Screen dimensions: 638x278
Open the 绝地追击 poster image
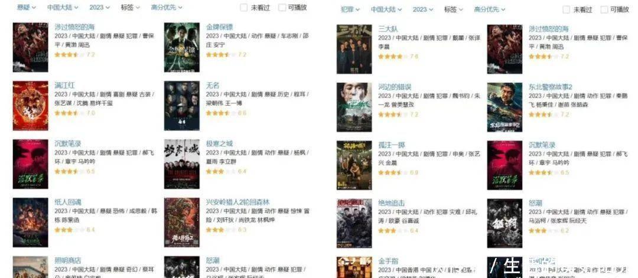click(354, 224)
